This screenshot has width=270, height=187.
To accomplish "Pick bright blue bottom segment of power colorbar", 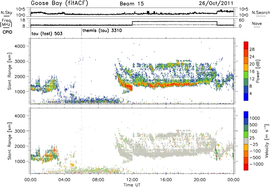I will point(246,97).
